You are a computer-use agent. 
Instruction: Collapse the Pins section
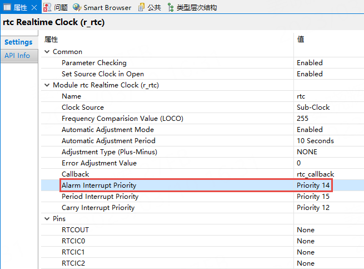pyautogui.click(x=47, y=219)
